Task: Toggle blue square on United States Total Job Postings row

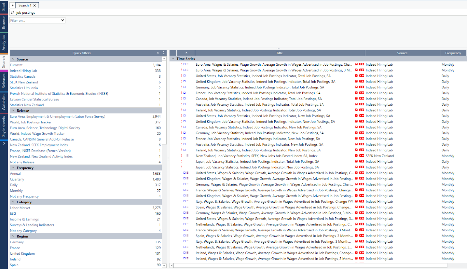Action: (184, 76)
